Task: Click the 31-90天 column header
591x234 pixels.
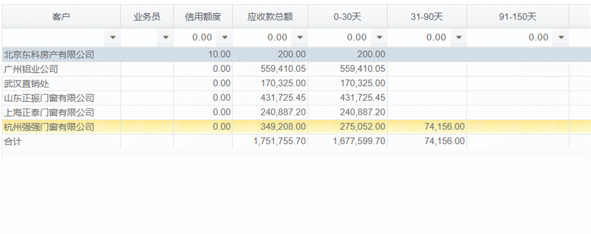Action: pyautogui.click(x=427, y=17)
